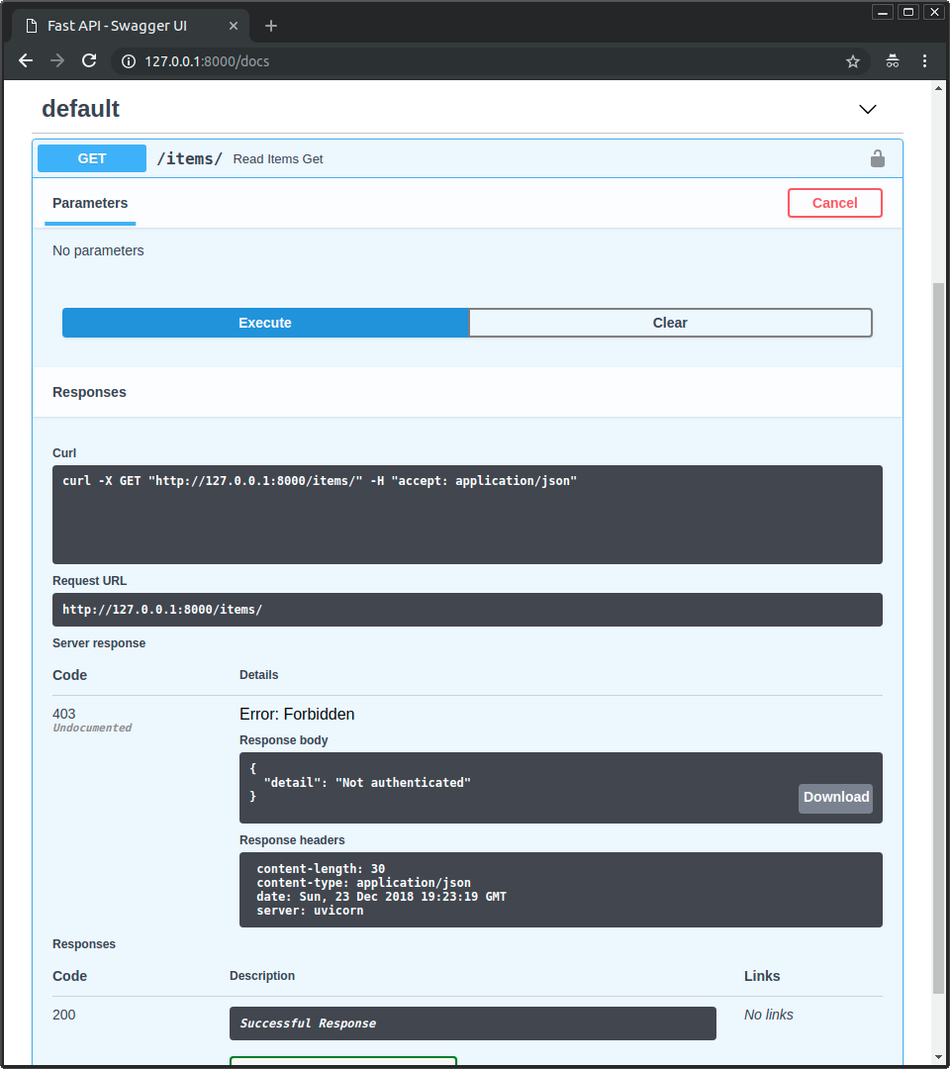This screenshot has width=950, height=1069.
Task: Select the Fast API - Swagger UI tab
Action: pos(117,26)
